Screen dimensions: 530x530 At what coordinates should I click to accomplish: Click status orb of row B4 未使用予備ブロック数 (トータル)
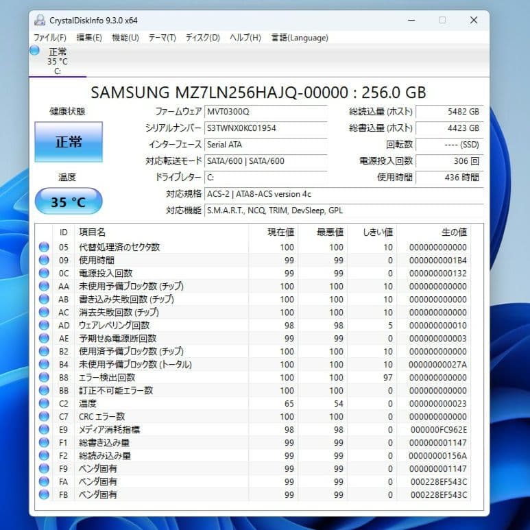tap(44, 364)
